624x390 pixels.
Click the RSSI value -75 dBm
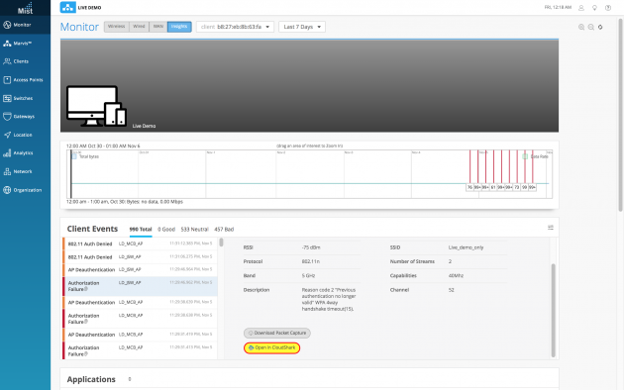pos(311,247)
